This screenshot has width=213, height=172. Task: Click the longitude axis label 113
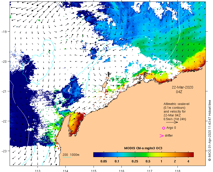click(x=38, y=171)
